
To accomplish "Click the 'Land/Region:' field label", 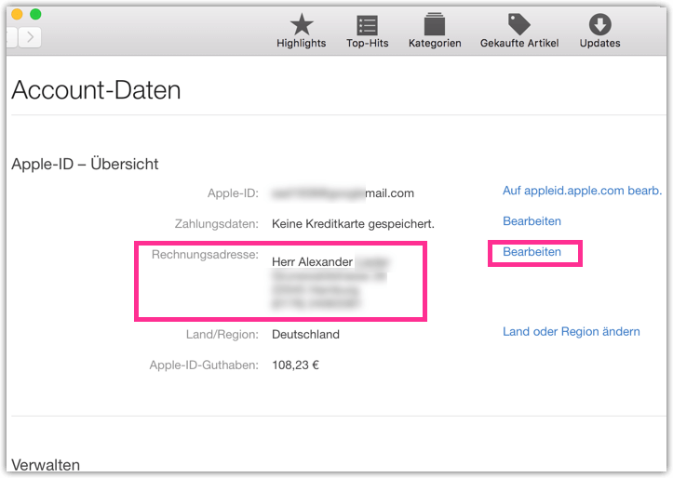I will (222, 335).
